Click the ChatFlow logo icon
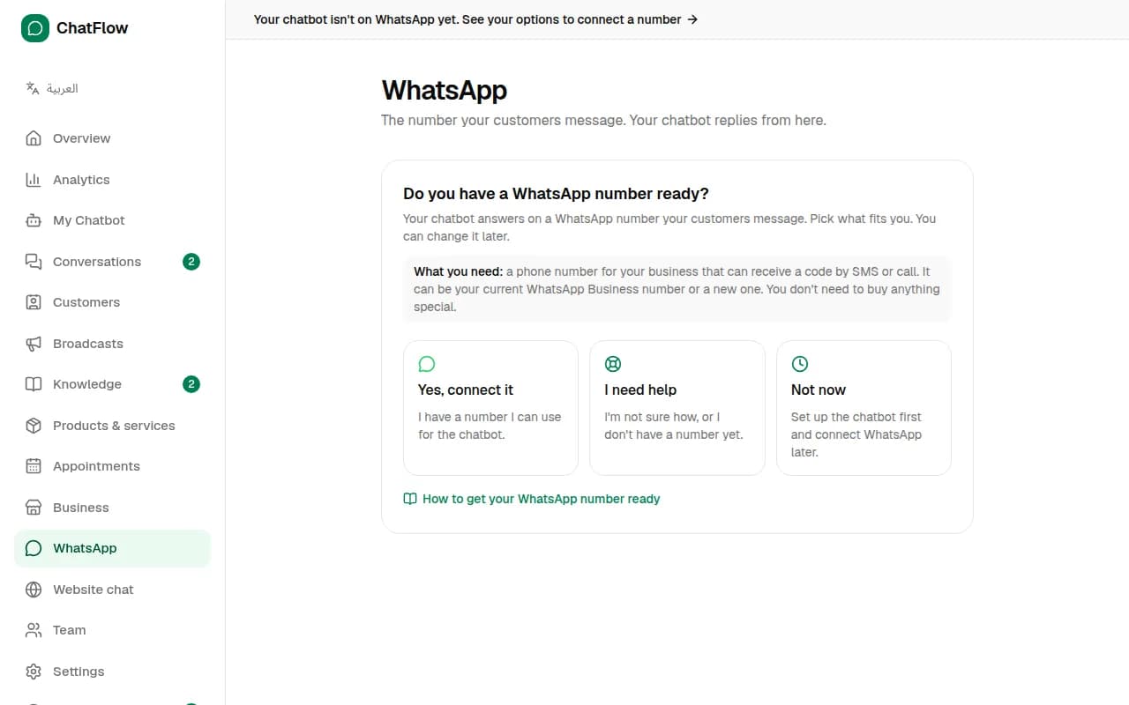The width and height of the screenshot is (1129, 705). 35,28
